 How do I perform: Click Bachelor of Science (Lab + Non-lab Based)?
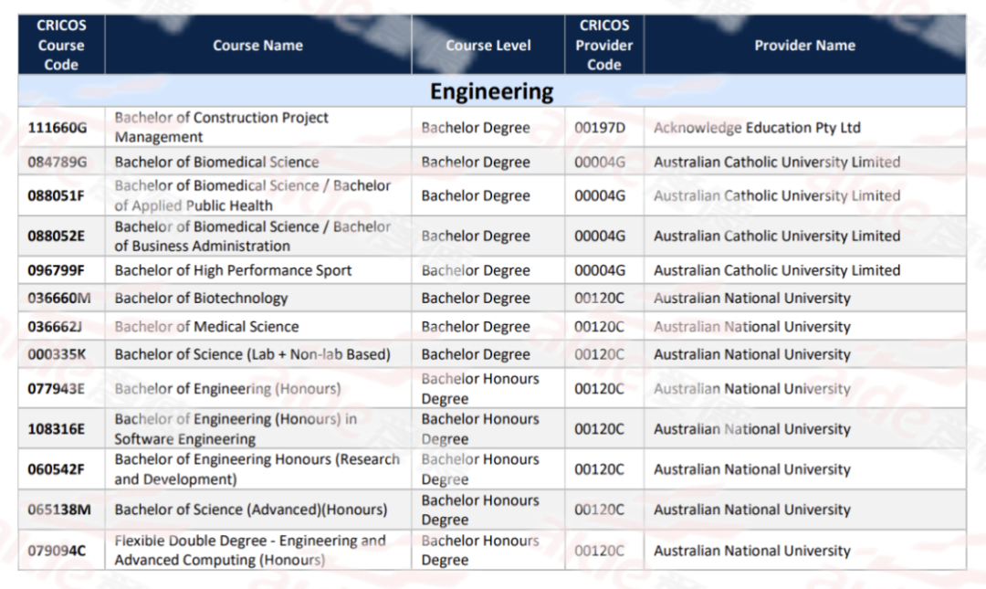point(253,354)
